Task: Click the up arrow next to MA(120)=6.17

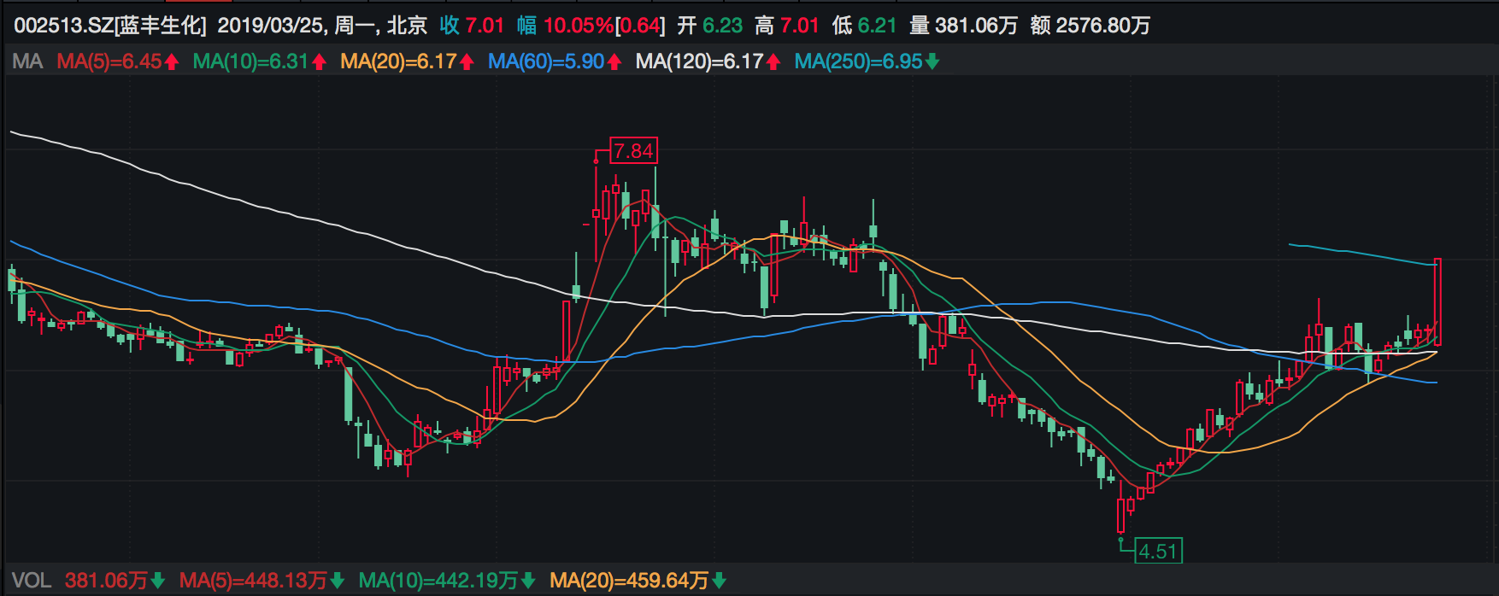Action: tap(773, 61)
